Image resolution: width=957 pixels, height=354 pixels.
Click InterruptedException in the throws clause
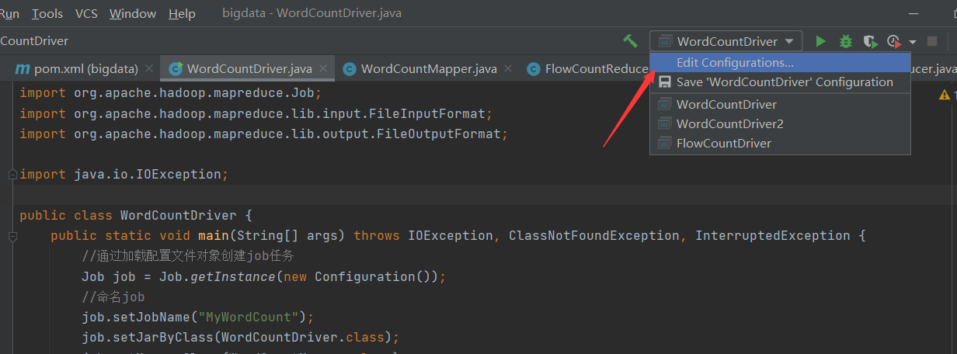pyautogui.click(x=773, y=236)
